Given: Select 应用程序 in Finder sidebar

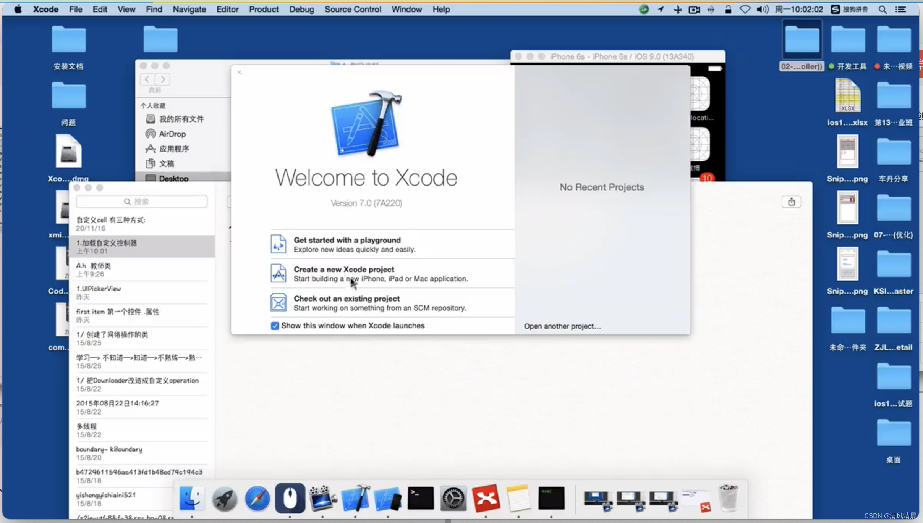Looking at the screenshot, I should click(174, 149).
